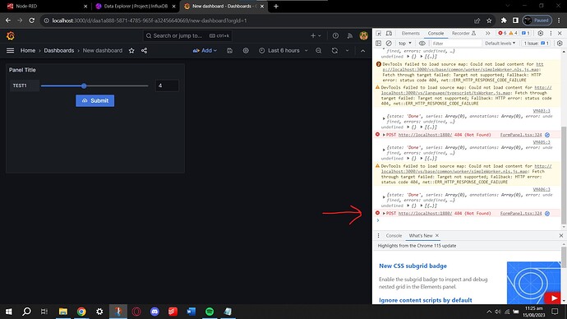567x319 pixels.
Task: Open the 1 Issue badge
Action: pyautogui.click(x=537, y=44)
